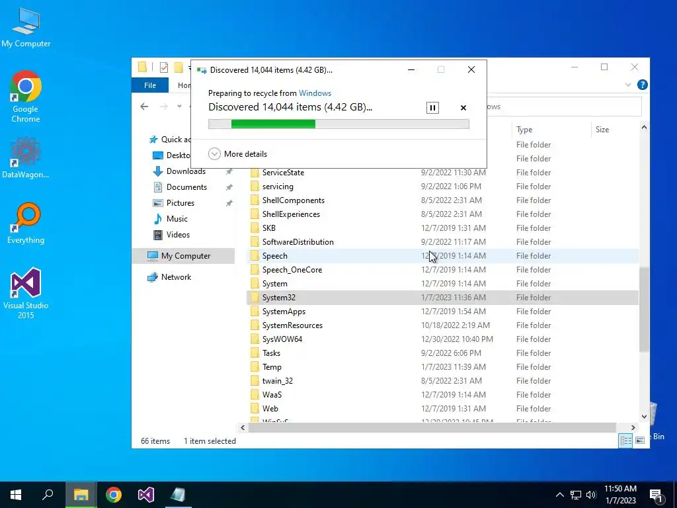
Task: Open the File tab in Explorer
Action: tap(150, 85)
